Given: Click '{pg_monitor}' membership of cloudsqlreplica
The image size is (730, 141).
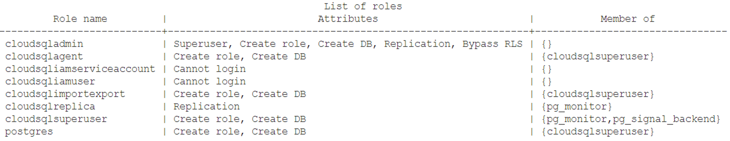Looking at the screenshot, I should pyautogui.click(x=577, y=107).
